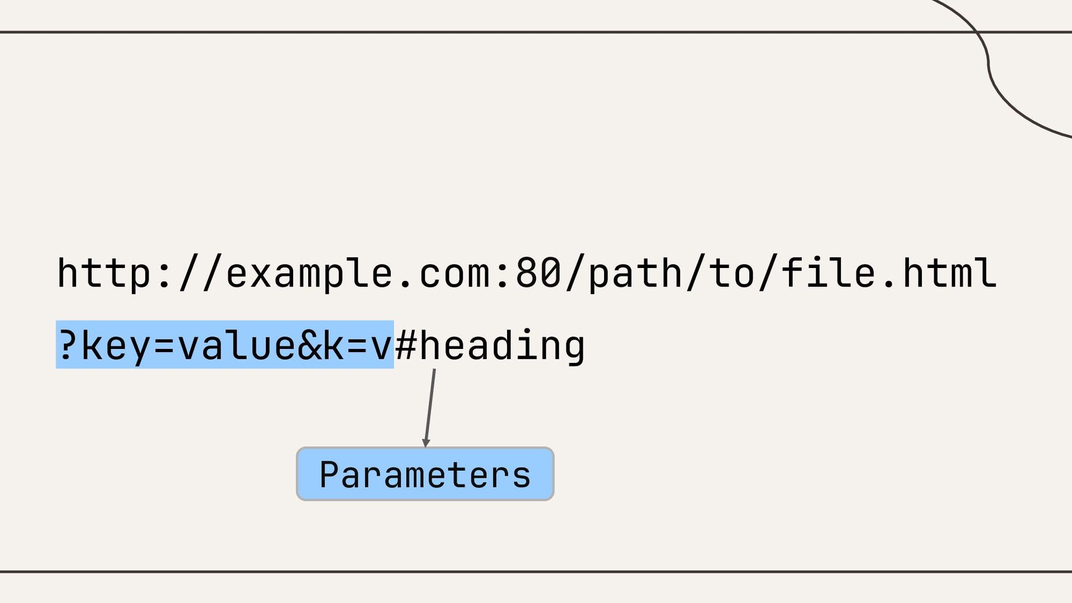The width and height of the screenshot is (1072, 603).
Task: Select the example.com domain text
Action: point(358,274)
